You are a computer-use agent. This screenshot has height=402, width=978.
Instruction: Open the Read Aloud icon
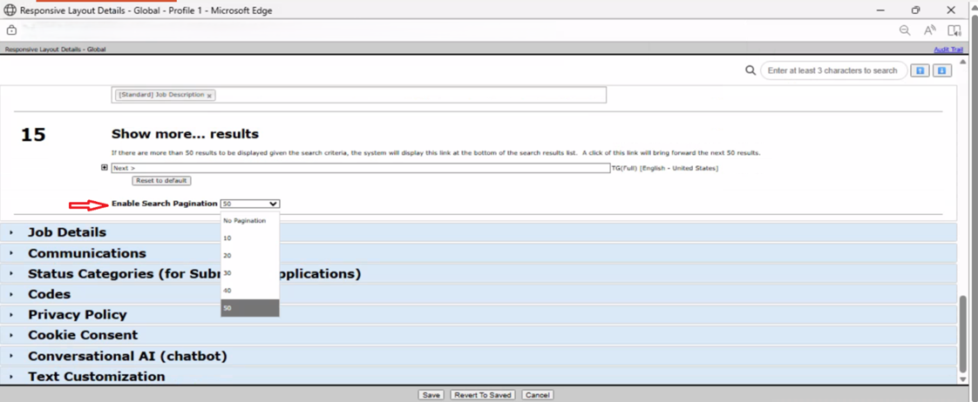point(929,30)
